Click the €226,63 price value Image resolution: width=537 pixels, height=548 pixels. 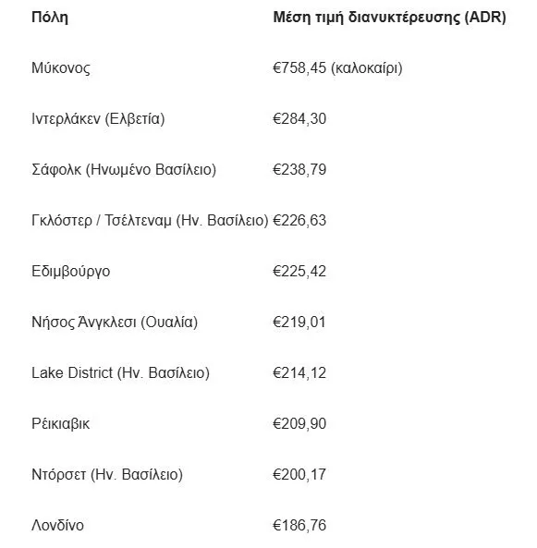tap(299, 221)
